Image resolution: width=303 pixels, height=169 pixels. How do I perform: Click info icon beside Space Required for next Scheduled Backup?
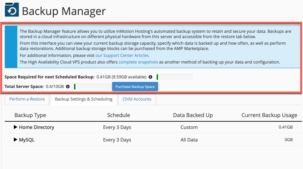click(150, 77)
